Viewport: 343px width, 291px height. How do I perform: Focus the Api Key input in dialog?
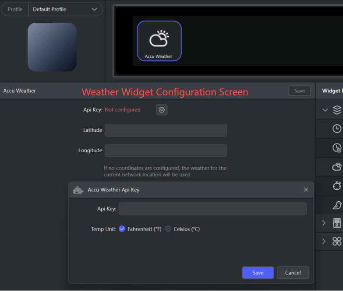pos(212,209)
